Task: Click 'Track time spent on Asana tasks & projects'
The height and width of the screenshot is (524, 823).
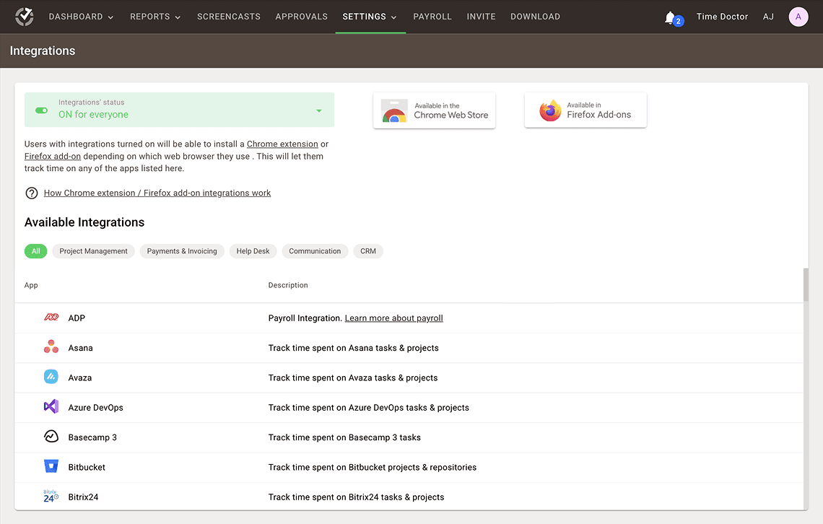Action: click(x=353, y=348)
